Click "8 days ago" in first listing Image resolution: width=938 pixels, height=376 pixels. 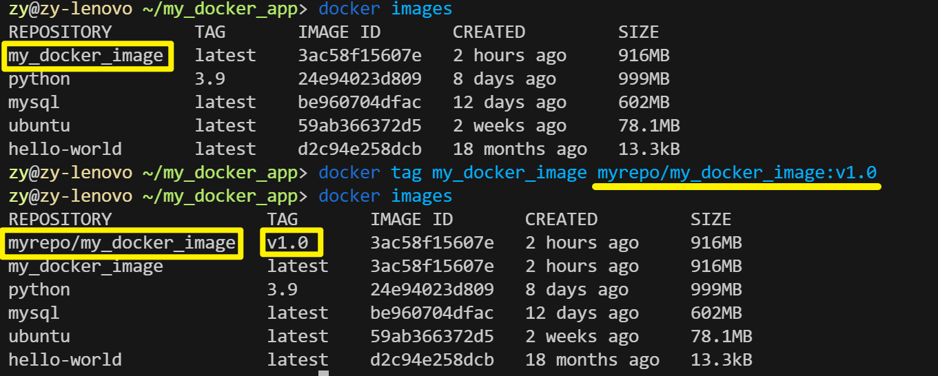[504, 79]
